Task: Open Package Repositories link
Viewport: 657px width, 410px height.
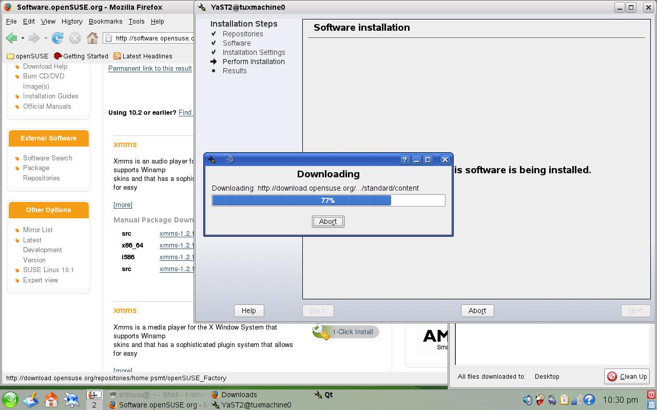Action: 41,173
